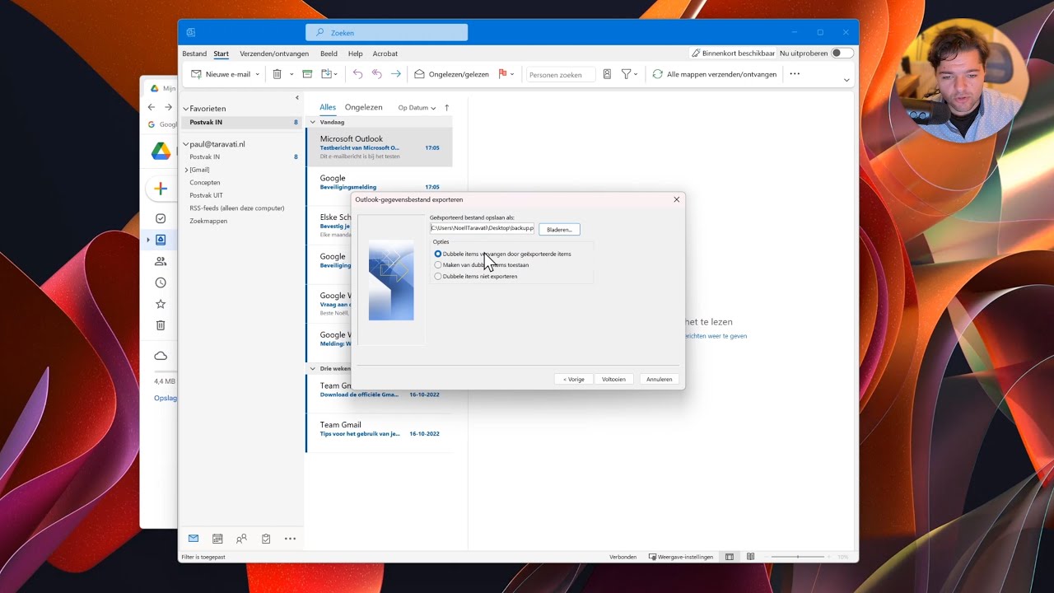The width and height of the screenshot is (1054, 593).
Task: Collapse the paul@taravati.nl account tree
Action: coord(186,144)
